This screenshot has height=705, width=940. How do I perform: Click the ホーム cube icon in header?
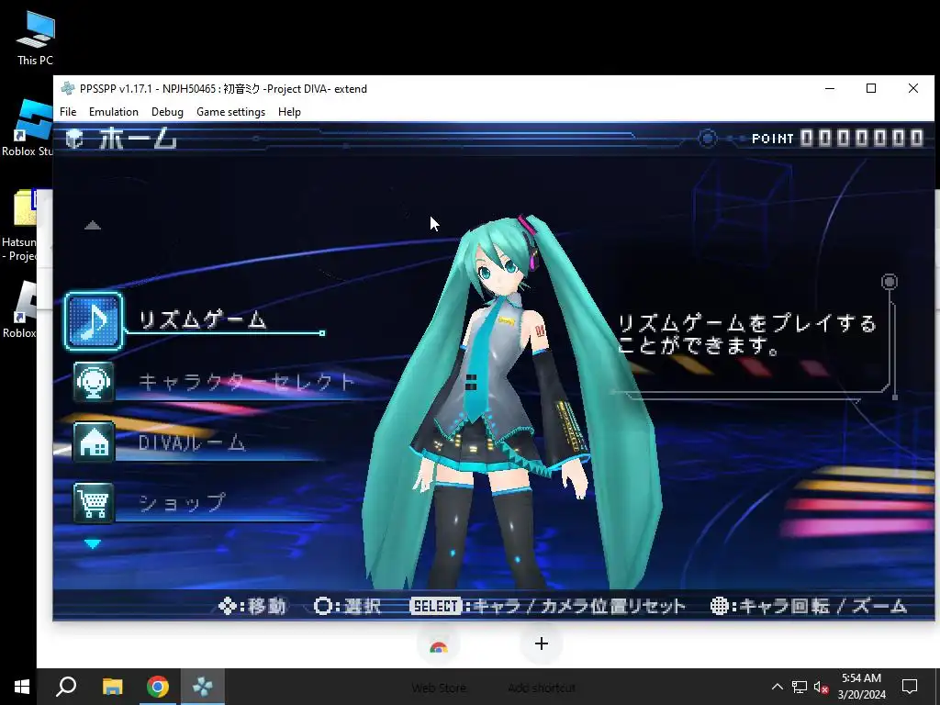pos(74,140)
